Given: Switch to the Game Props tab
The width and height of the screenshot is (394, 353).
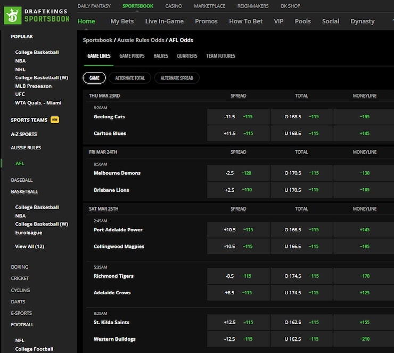Looking at the screenshot, I should tap(132, 56).
